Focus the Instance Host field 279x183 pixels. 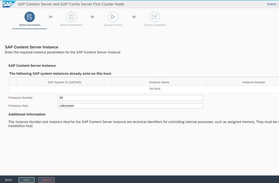click(130, 106)
